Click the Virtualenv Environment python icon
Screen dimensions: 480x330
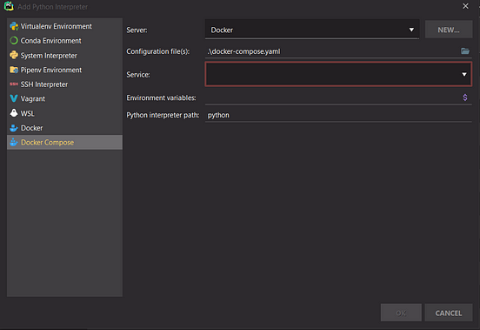pos(14,26)
